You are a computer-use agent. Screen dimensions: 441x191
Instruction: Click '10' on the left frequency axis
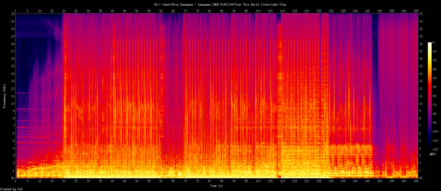click(13, 104)
